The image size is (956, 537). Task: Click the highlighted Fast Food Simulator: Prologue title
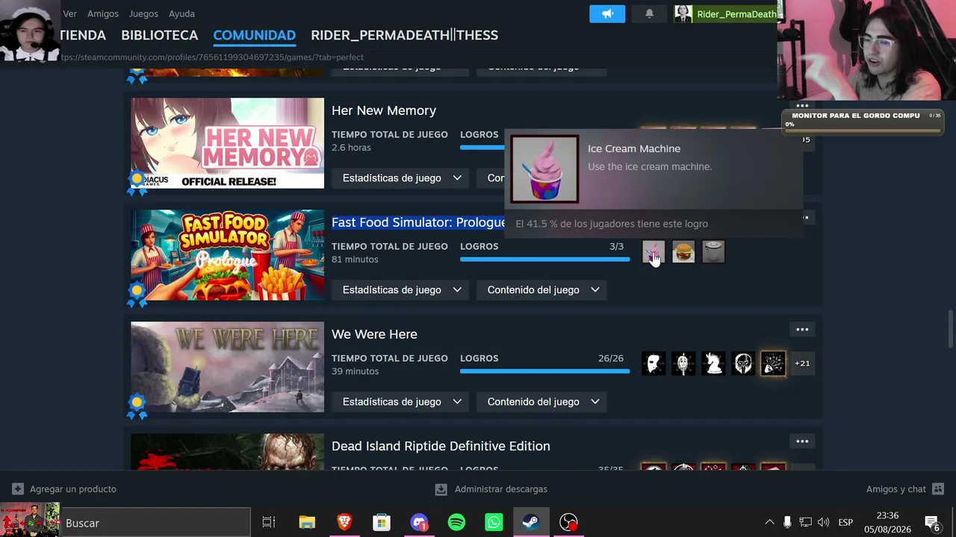click(x=418, y=222)
